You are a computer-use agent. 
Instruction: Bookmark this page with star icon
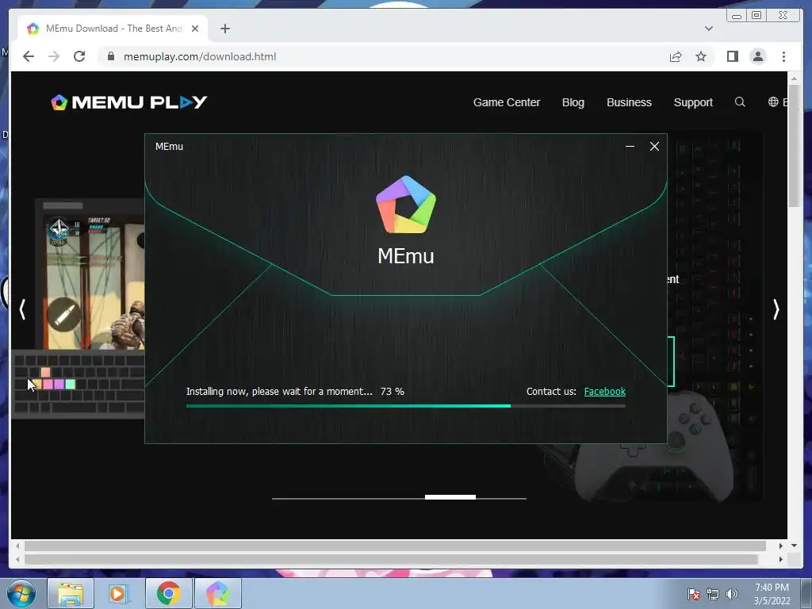click(701, 56)
